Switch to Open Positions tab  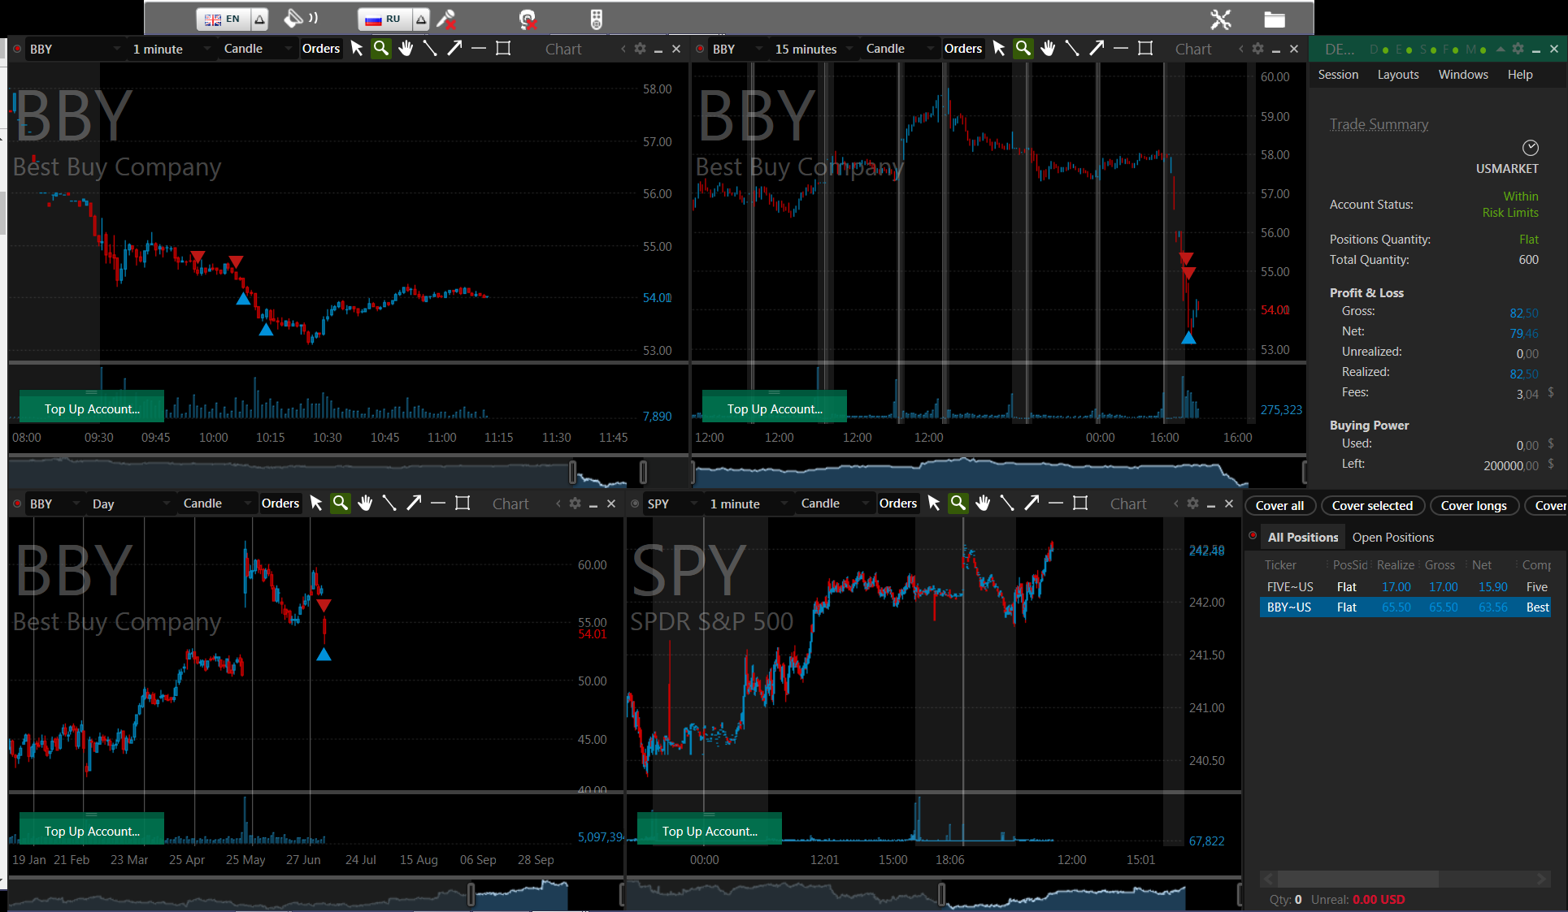1392,538
